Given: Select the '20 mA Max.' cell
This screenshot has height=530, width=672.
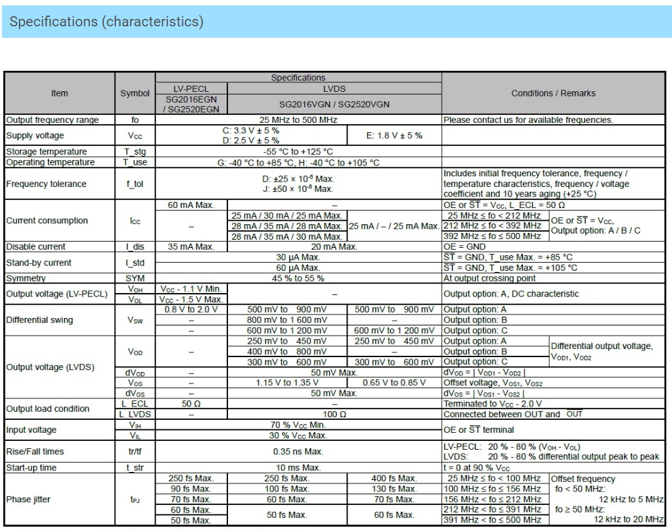Looking at the screenshot, I should pos(334,247).
